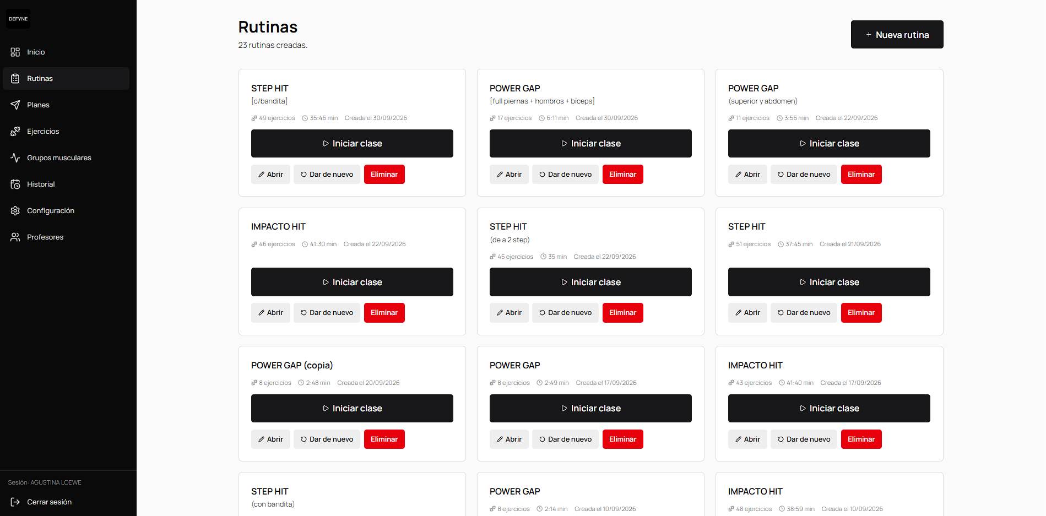Click the Cerrar sesión logout icon
The height and width of the screenshot is (516, 1046).
point(15,502)
